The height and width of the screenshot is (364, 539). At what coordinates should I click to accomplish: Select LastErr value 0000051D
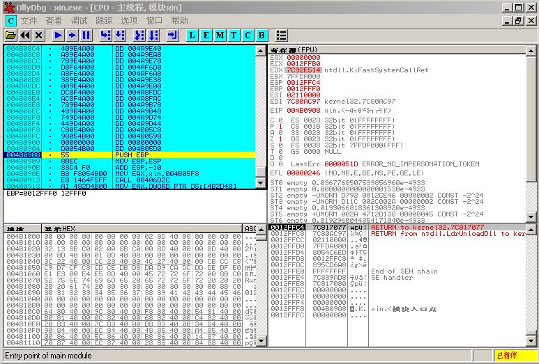341,164
